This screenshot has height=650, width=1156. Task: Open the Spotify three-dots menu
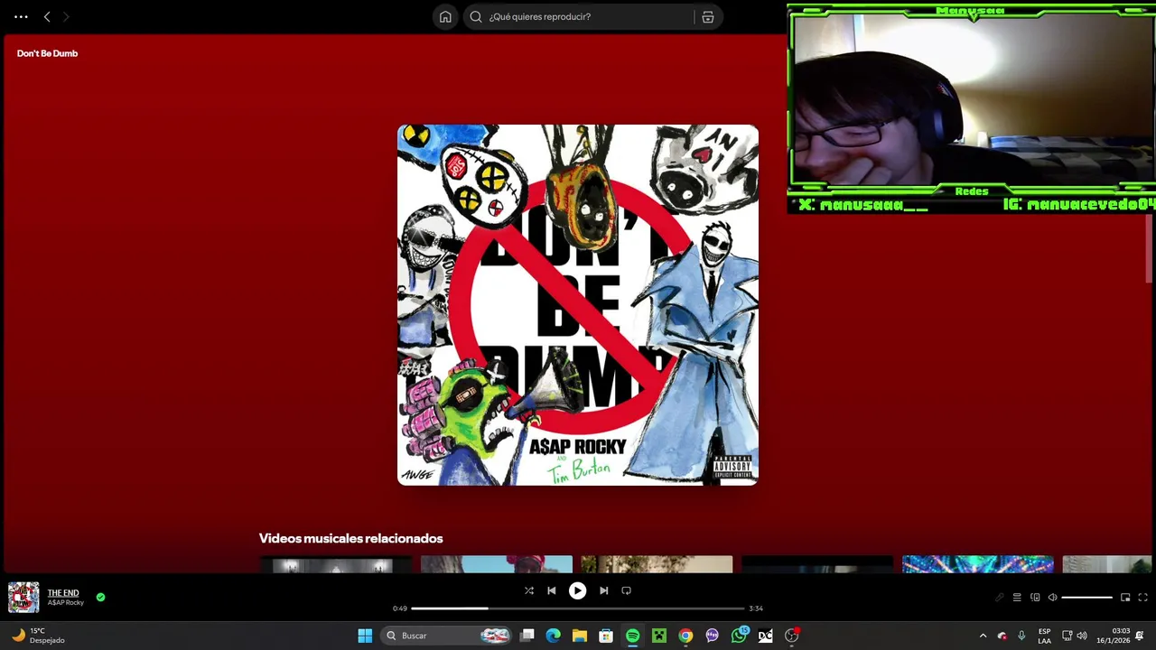pos(21,16)
